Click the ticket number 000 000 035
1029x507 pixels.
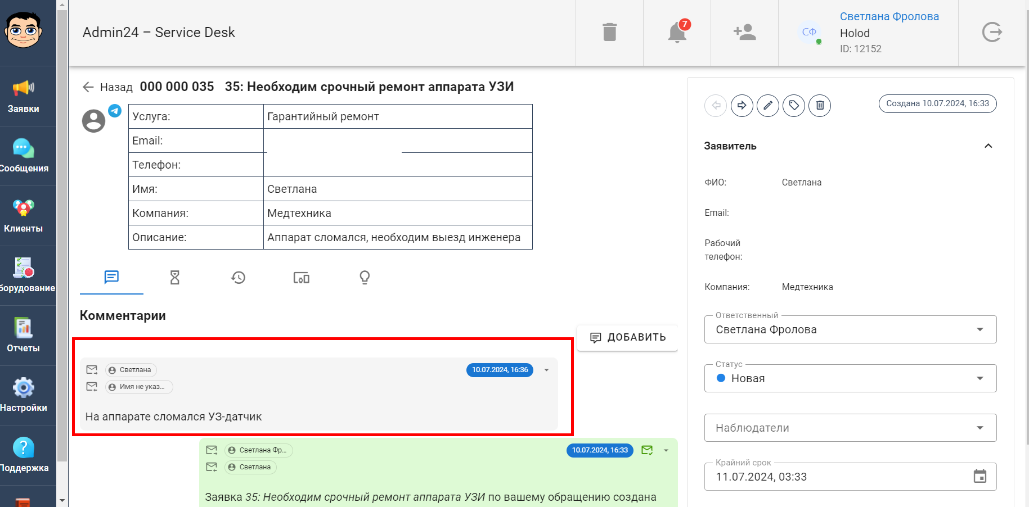point(177,87)
